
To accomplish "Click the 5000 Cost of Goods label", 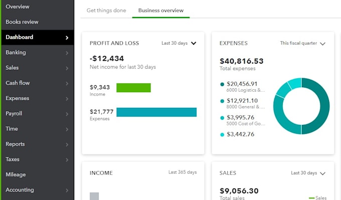I will pyautogui.click(x=246, y=123).
